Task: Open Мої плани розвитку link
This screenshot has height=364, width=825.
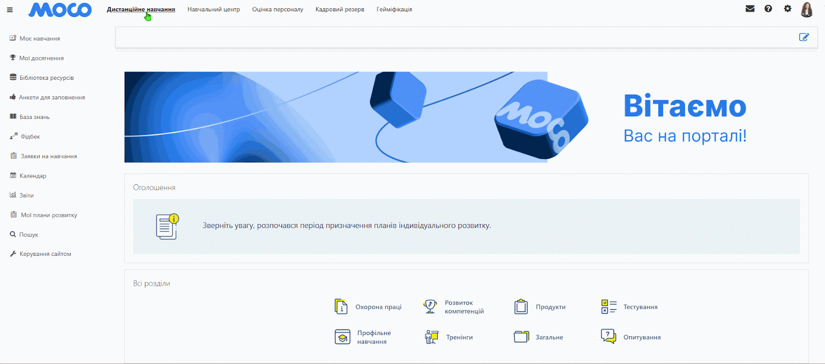Action: (x=49, y=215)
